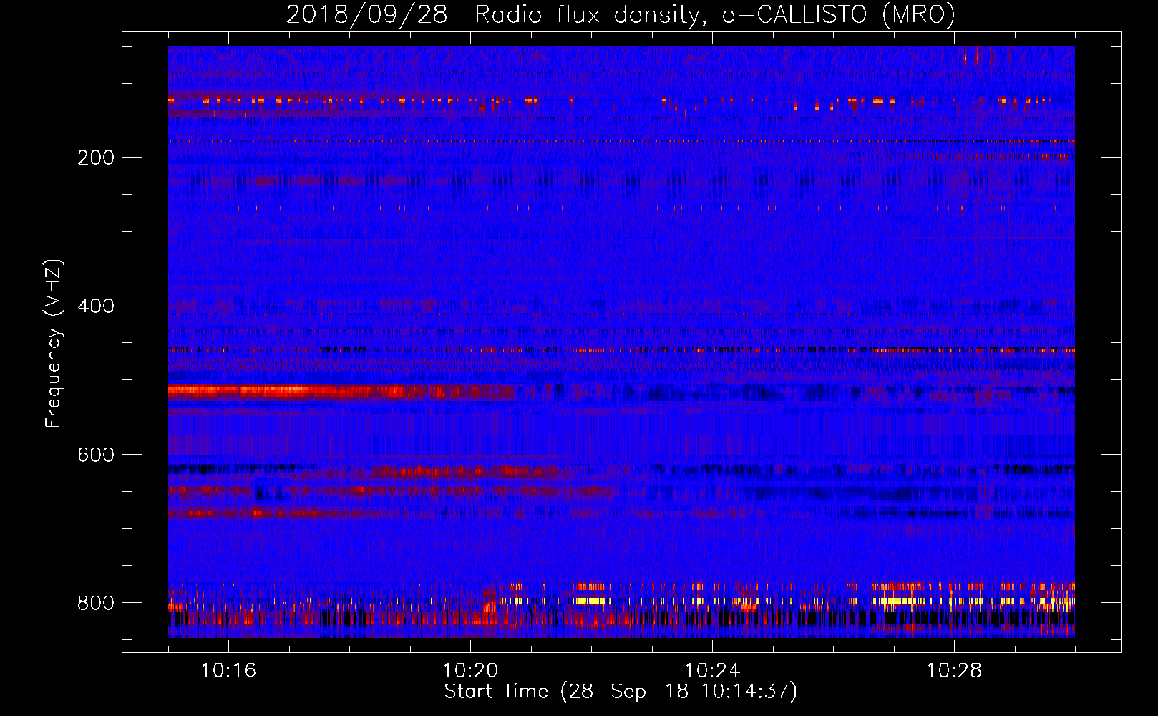Select the 'Frequency (MHZ)' axis label
1158x716 pixels.
point(53,343)
